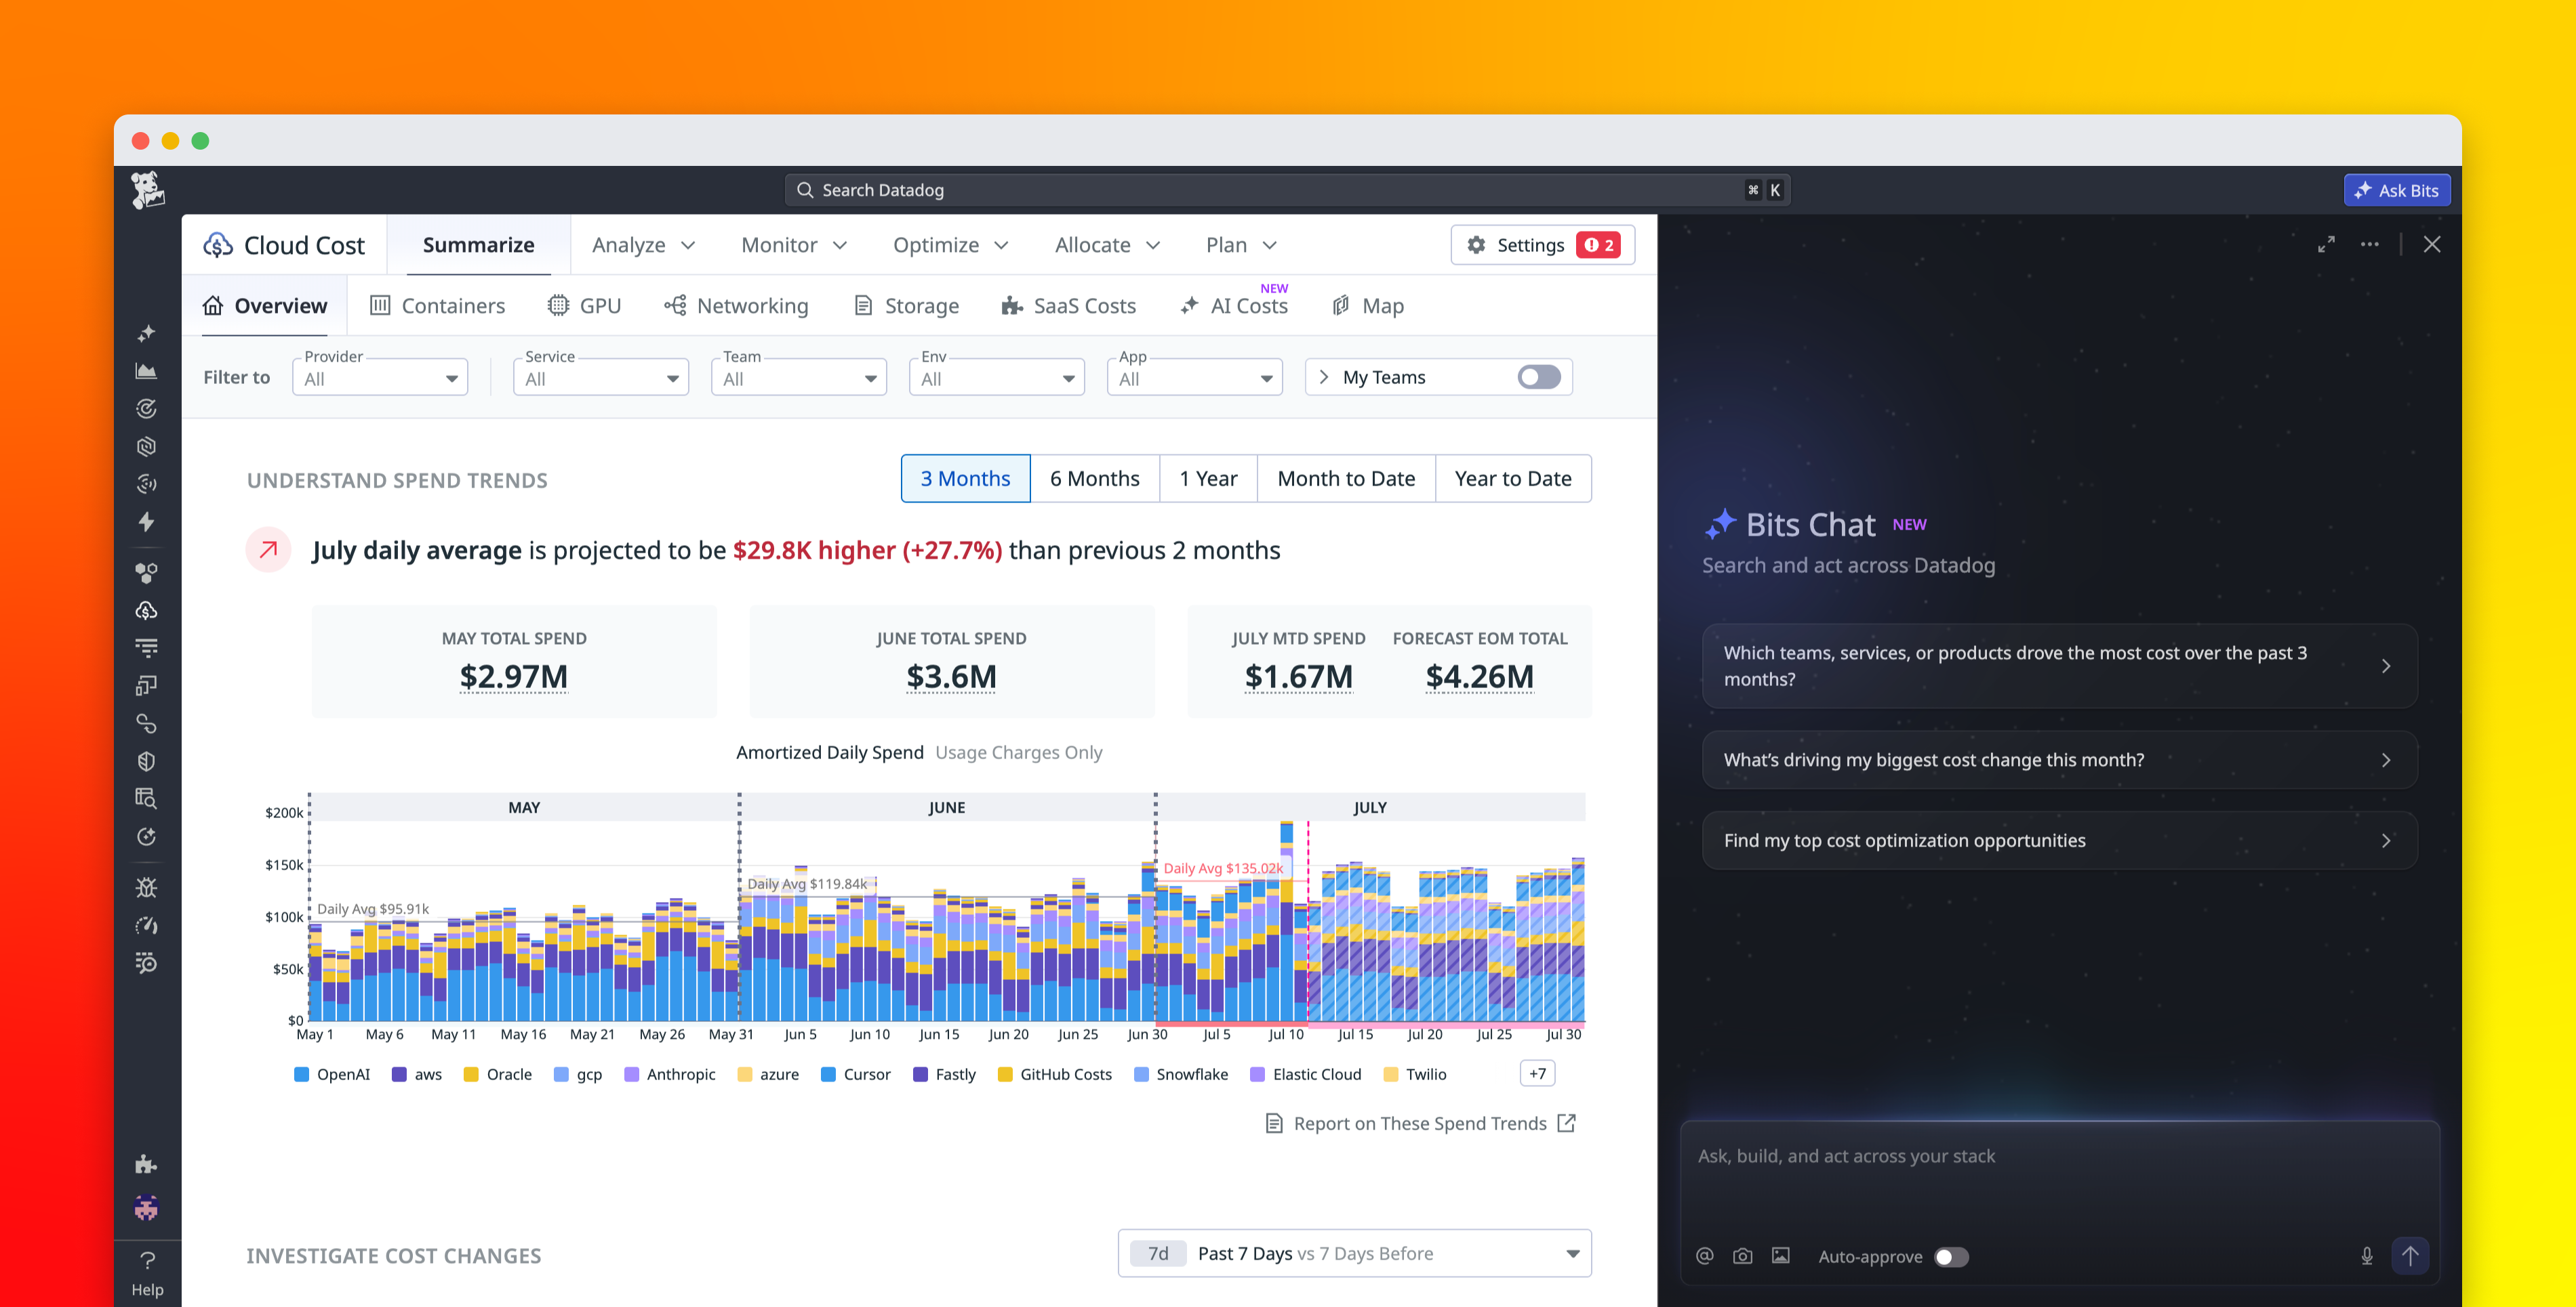Open the puzzle piece integrations sidebar icon
2576x1307 pixels.
coord(146,1164)
